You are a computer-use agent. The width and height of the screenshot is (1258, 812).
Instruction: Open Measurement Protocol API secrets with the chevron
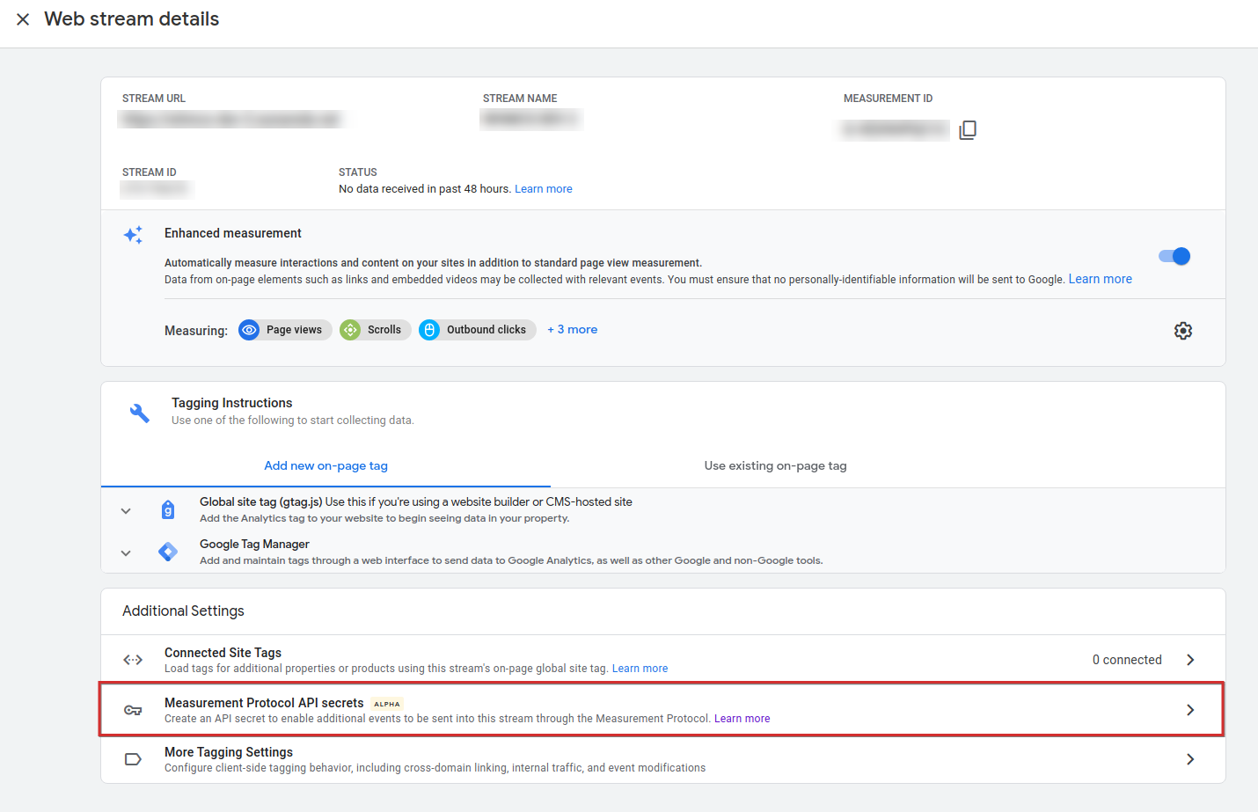click(x=1190, y=709)
